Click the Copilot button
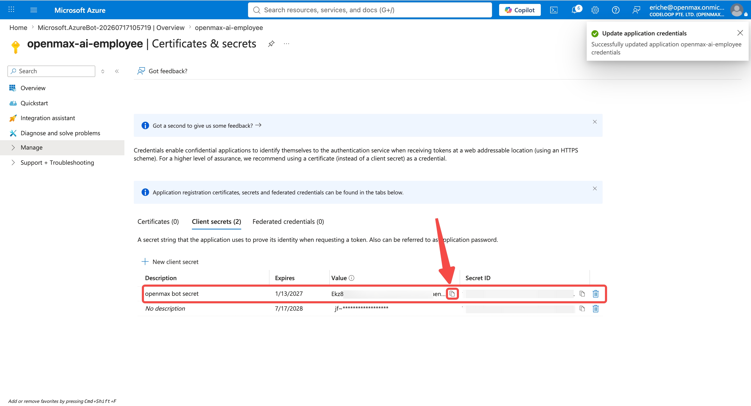751x406 pixels. [519, 10]
